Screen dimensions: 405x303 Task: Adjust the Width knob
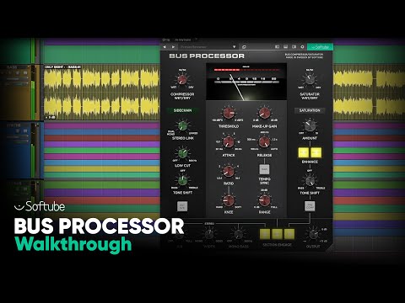[209, 234]
